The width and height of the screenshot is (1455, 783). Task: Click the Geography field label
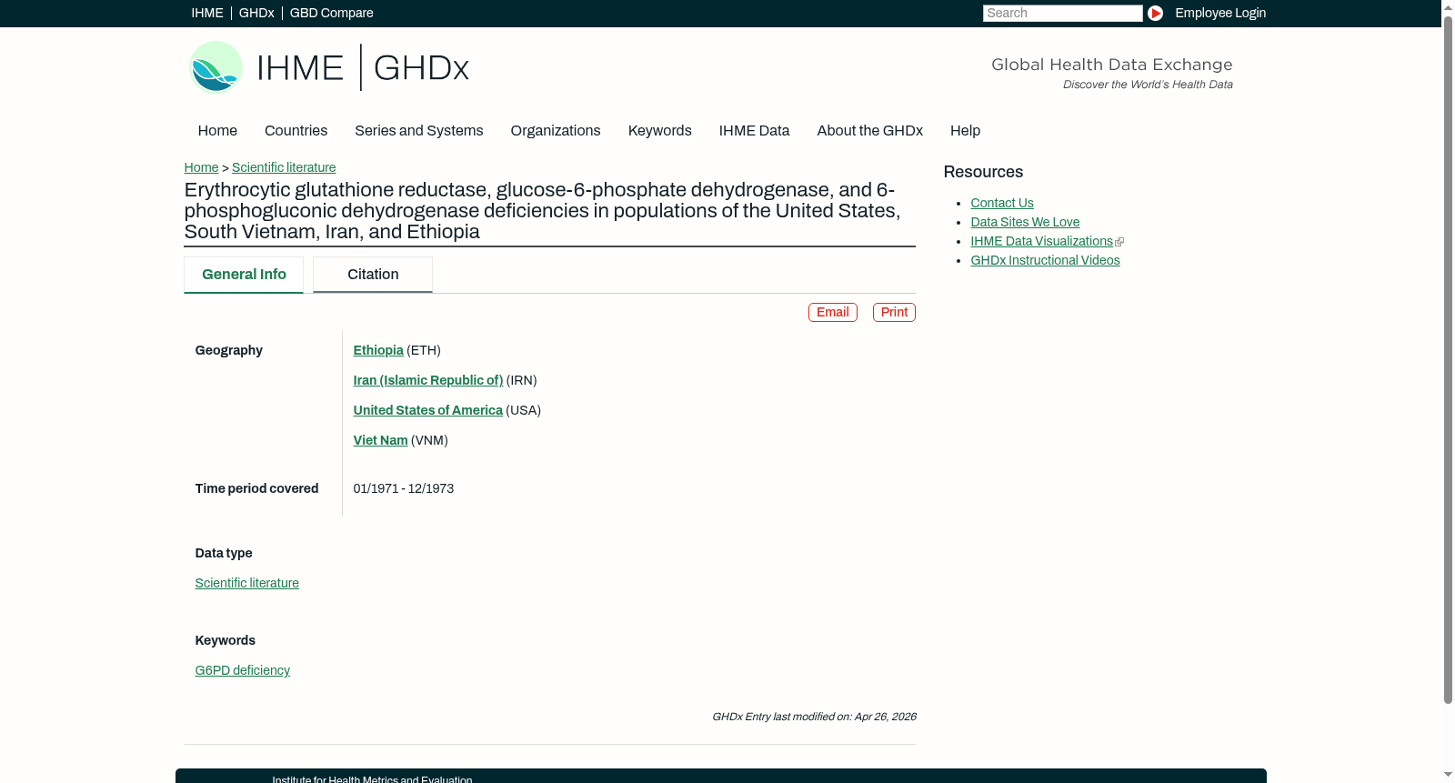tap(229, 350)
